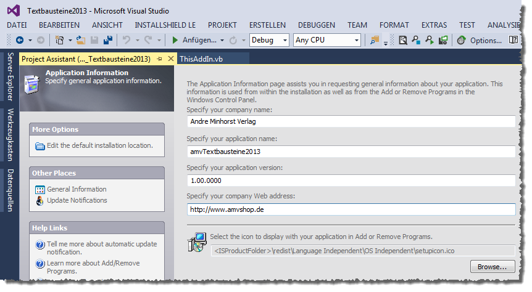Open the ANSICHT menu
Image resolution: width=532 pixels, height=292 pixels.
point(107,25)
